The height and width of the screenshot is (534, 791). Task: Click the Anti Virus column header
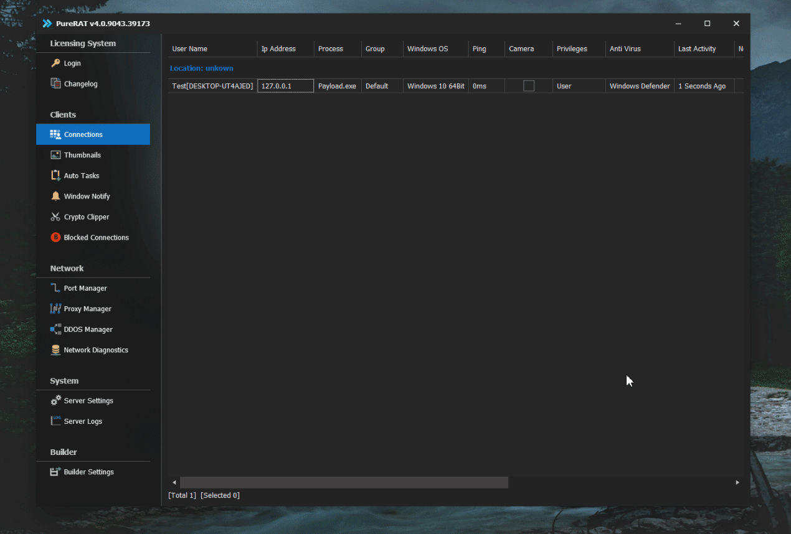coord(640,49)
